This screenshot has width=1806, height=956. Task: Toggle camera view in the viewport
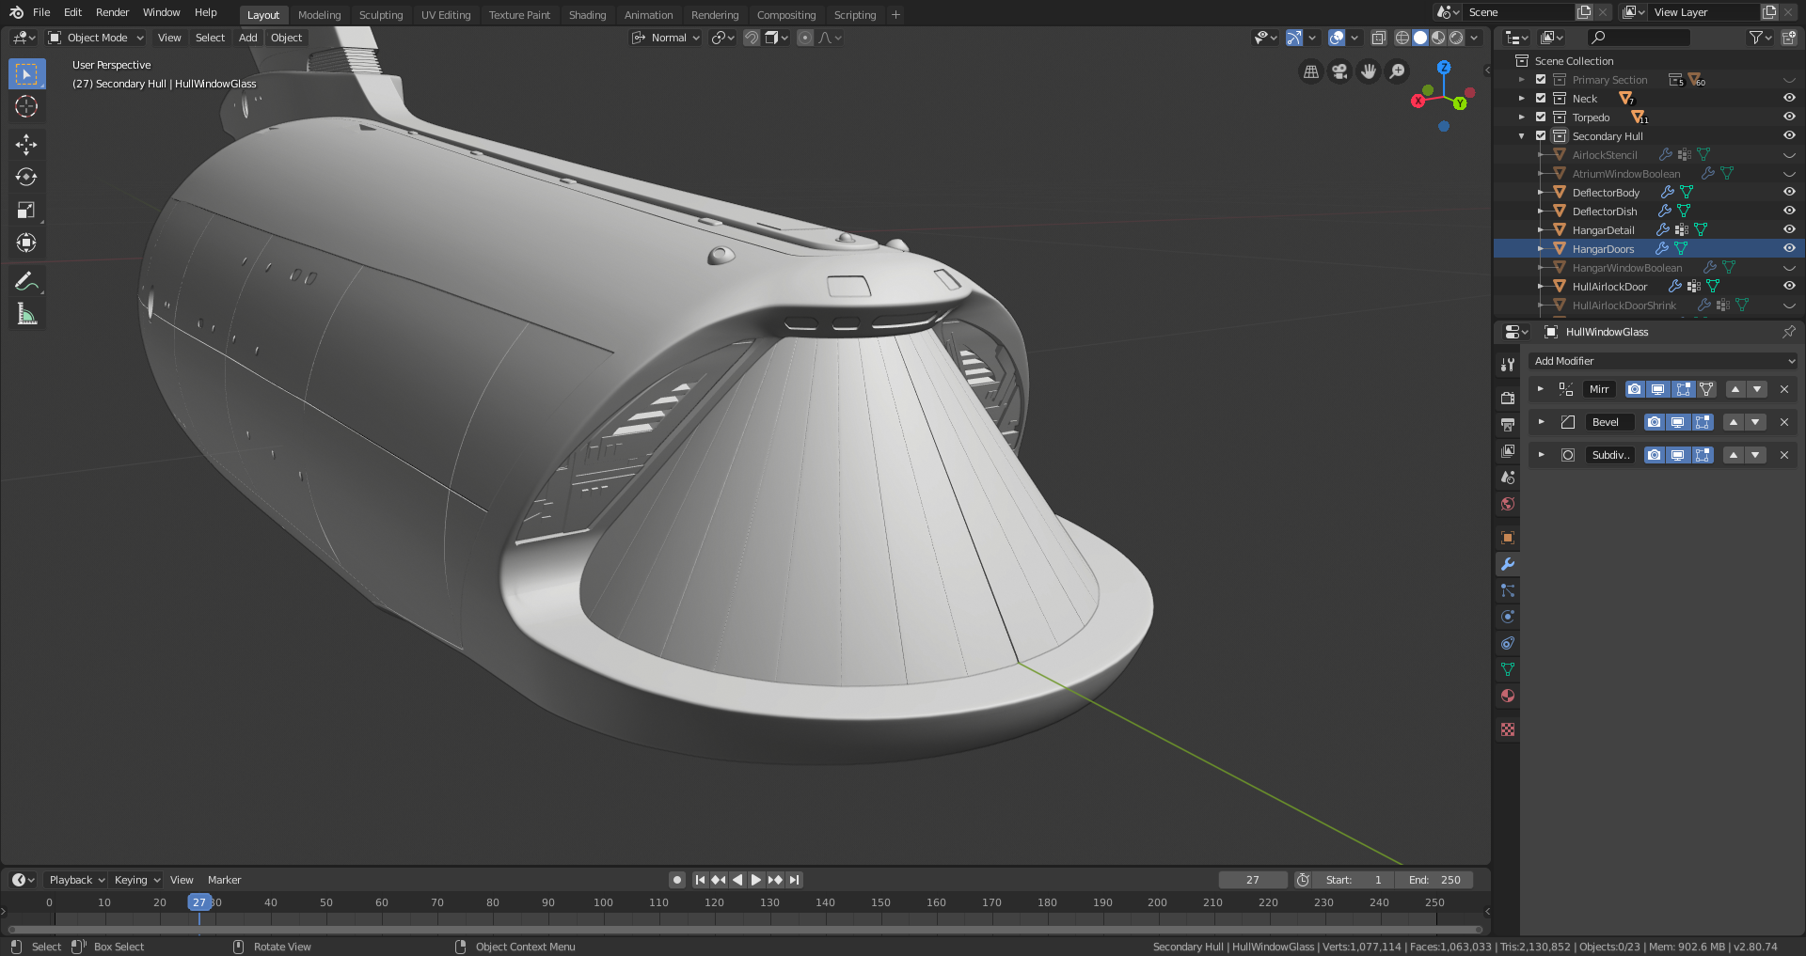tap(1339, 71)
